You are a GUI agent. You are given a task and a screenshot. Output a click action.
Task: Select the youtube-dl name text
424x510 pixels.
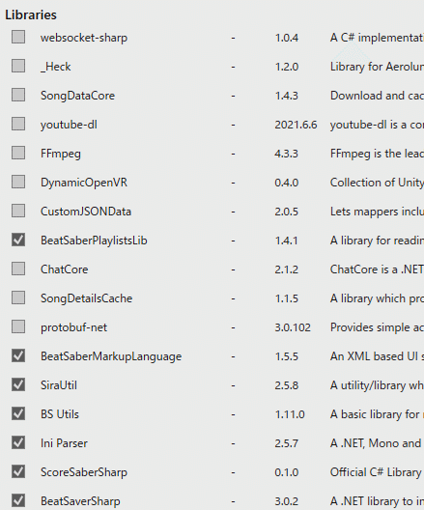[69, 125]
